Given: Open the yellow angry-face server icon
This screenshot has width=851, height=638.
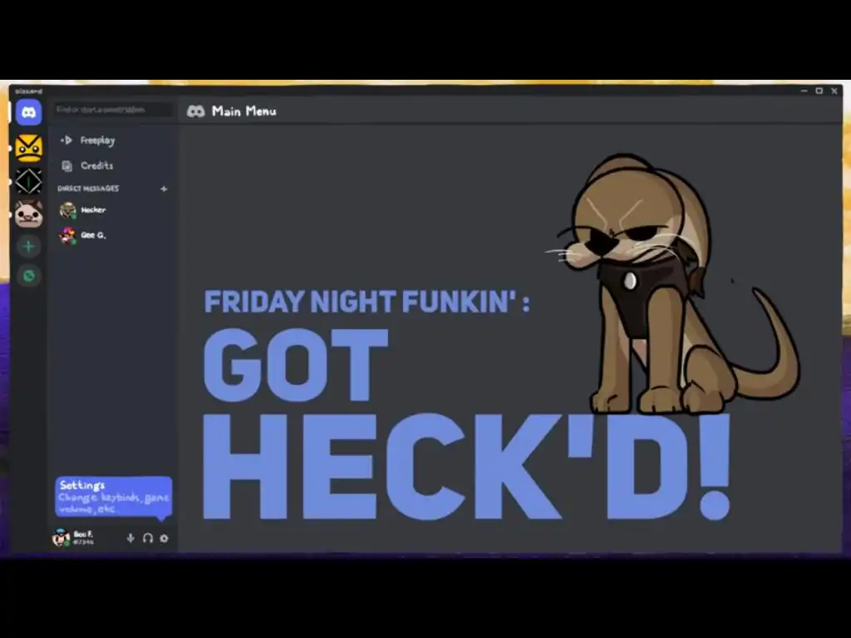Looking at the screenshot, I should 29,148.
